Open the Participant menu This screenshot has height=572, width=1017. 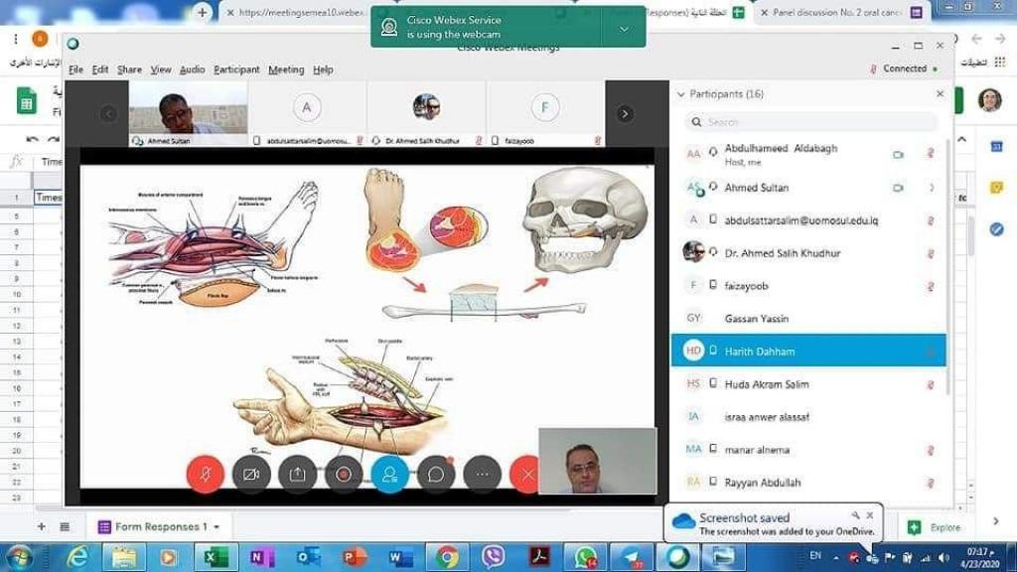(x=236, y=70)
